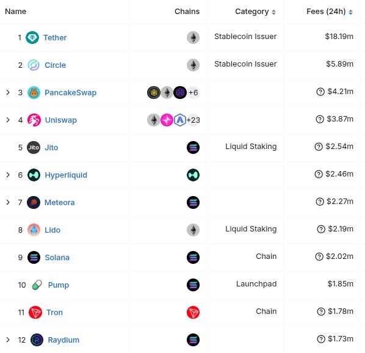This screenshot has height=353, width=365.
Task: Open the Solana protocol link
Action: pos(57,257)
